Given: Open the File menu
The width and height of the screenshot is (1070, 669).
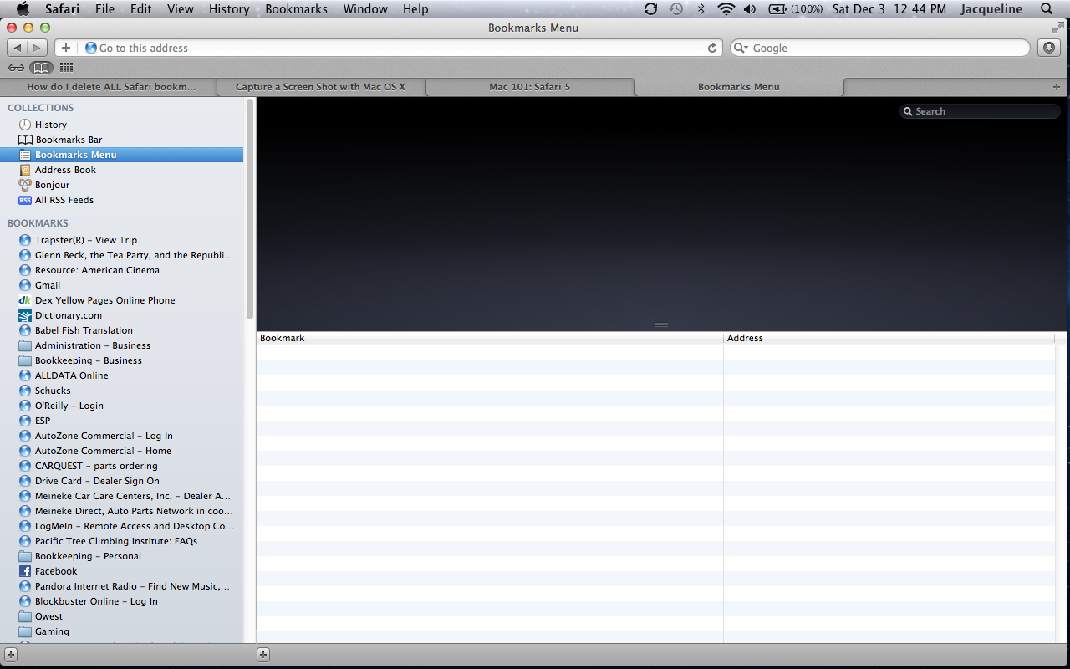Looking at the screenshot, I should click(x=104, y=9).
